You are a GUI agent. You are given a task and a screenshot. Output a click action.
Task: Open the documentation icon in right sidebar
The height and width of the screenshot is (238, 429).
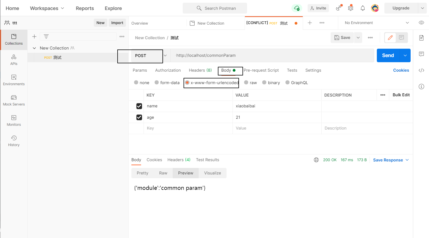421,38
